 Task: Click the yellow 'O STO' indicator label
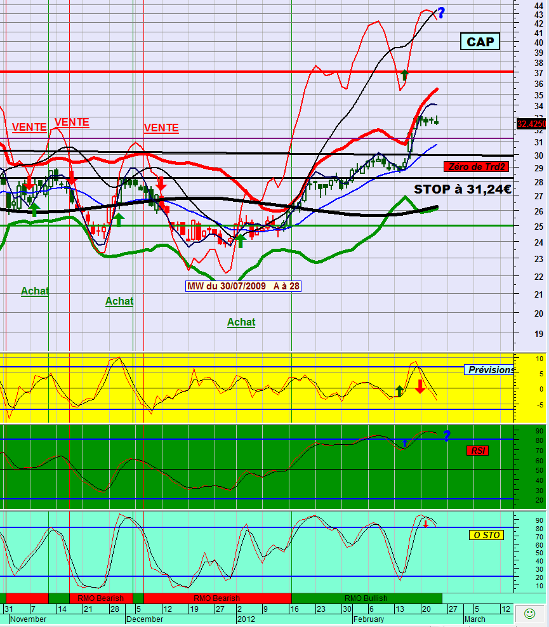pyautogui.click(x=486, y=535)
